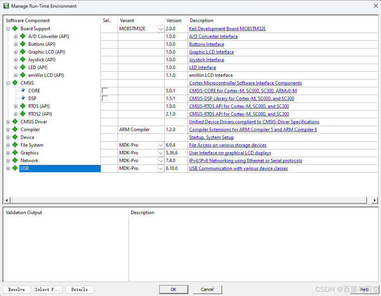
Task: Click the green diamond icon for Buttons (API)
Action: click(x=23, y=44)
